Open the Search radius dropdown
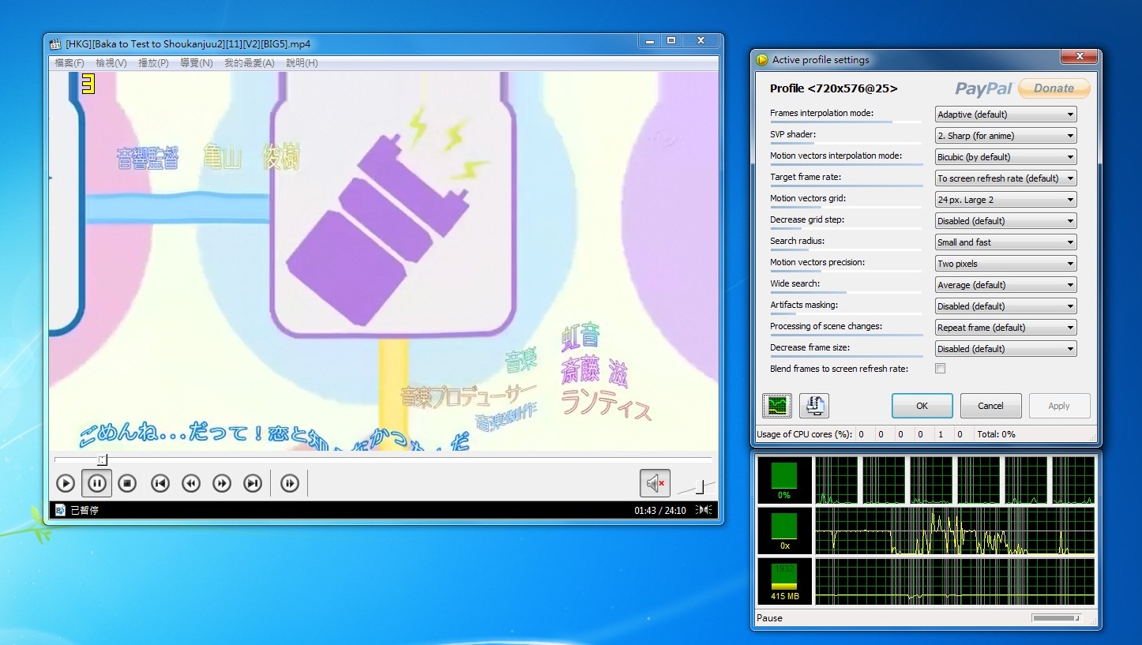Screen dimensions: 1142x645 pos(1005,242)
